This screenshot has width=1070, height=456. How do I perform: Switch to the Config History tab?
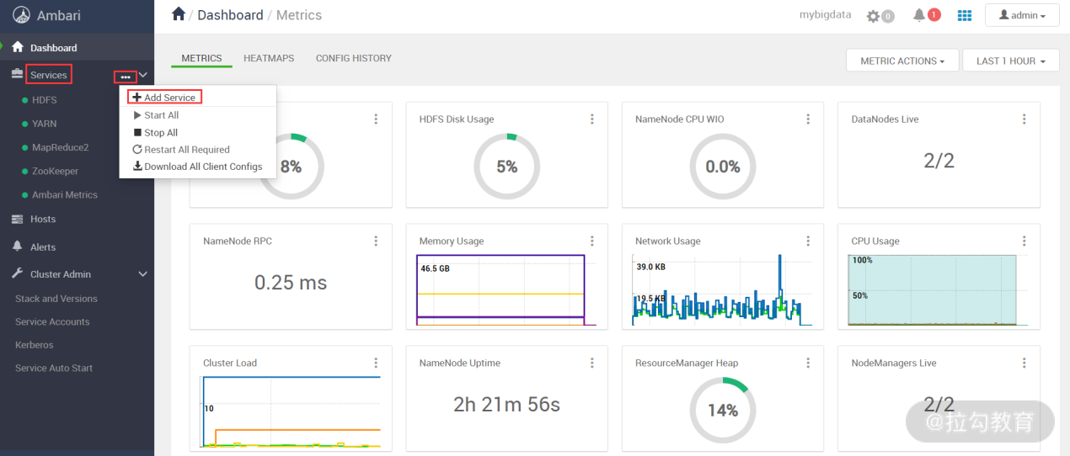pyautogui.click(x=354, y=58)
